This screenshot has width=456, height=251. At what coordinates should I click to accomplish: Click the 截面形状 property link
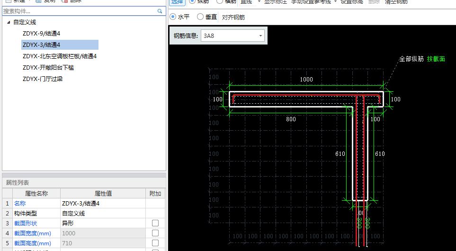(x=26, y=224)
